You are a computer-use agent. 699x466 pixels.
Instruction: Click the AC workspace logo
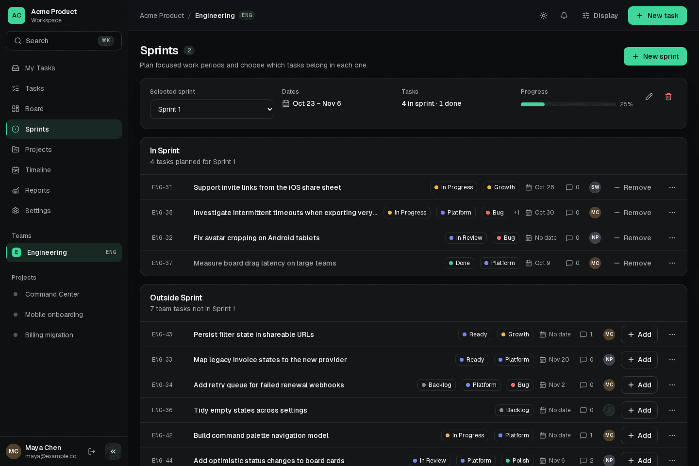pyautogui.click(x=17, y=16)
